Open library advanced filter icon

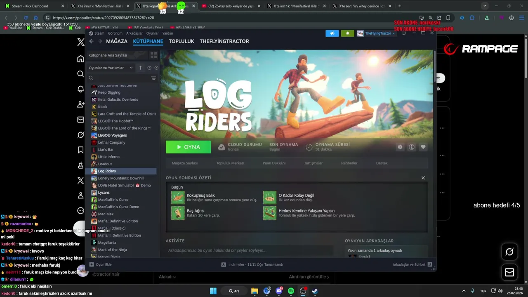pyautogui.click(x=153, y=78)
